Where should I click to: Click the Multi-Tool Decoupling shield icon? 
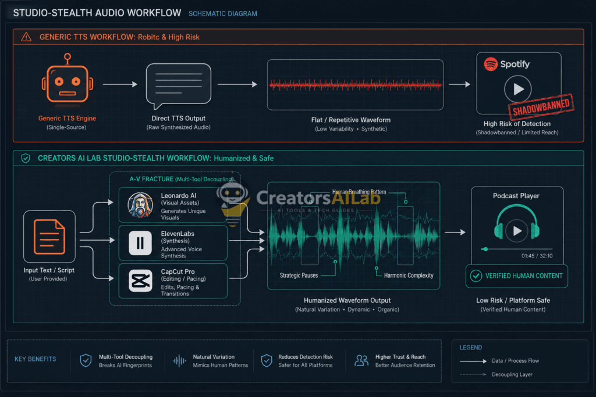(x=86, y=360)
